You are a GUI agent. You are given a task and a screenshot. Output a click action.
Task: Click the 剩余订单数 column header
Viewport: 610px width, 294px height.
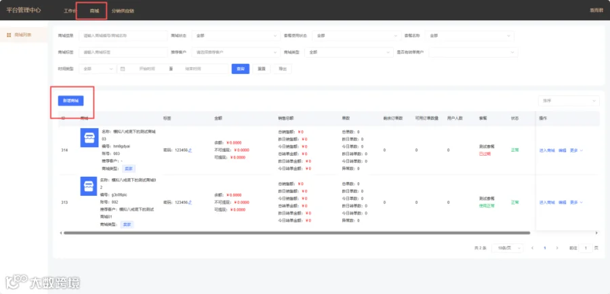click(393, 118)
